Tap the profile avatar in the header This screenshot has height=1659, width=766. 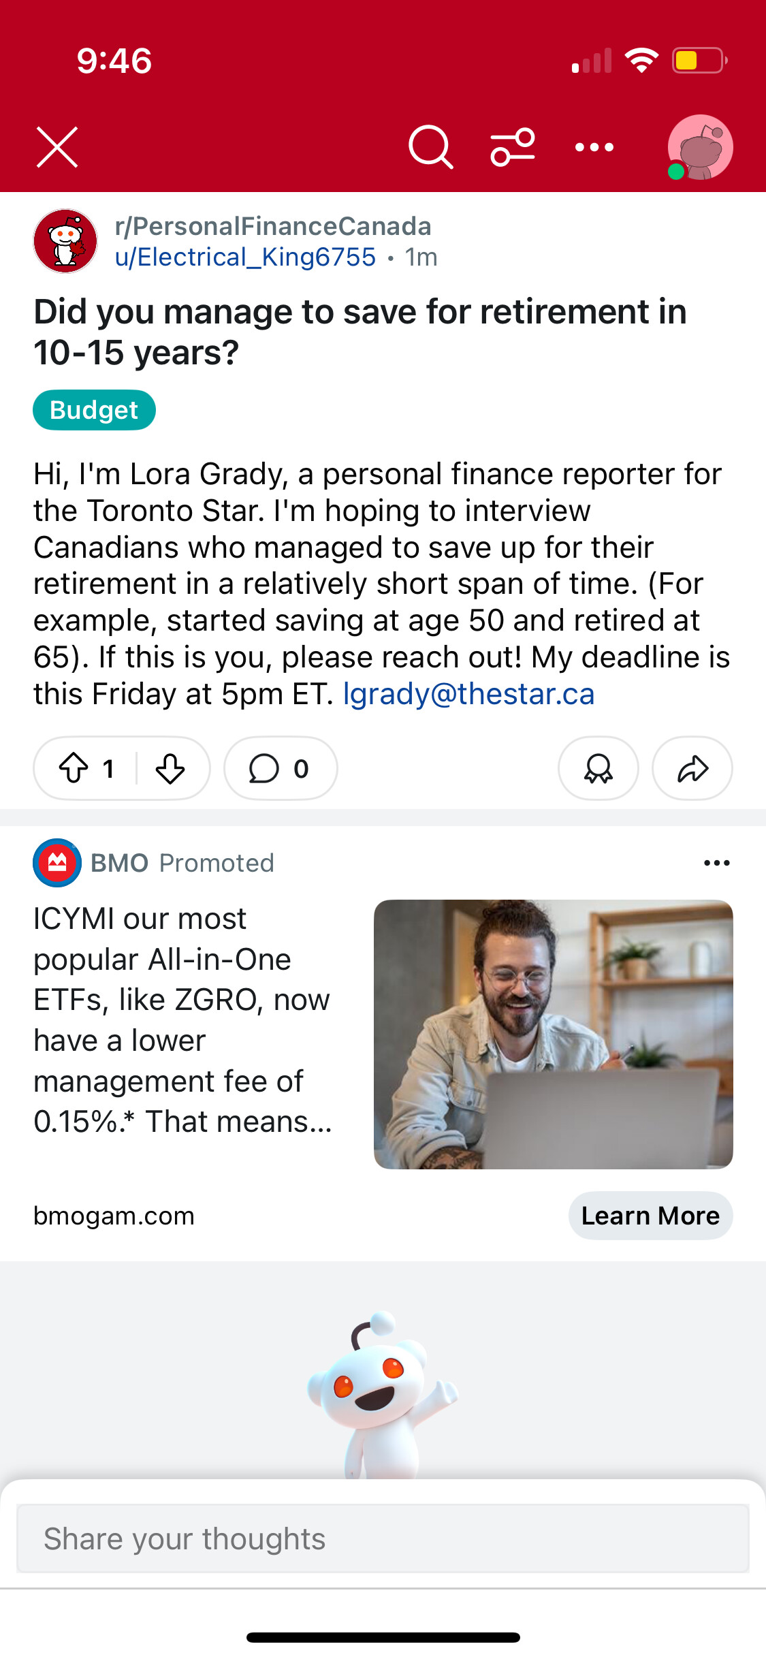click(x=700, y=147)
